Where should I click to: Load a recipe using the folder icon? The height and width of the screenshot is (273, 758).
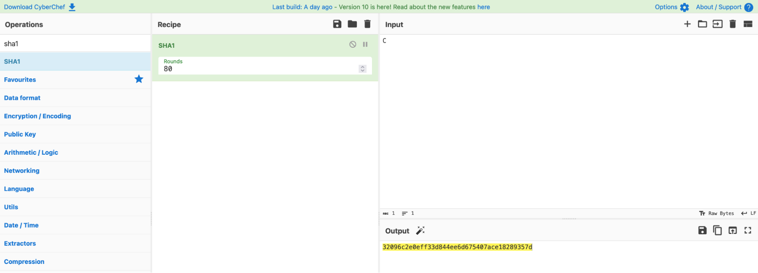coord(352,24)
